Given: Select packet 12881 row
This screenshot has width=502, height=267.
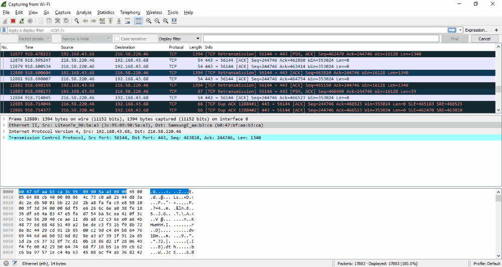Looking at the screenshot, I should pos(248,79).
